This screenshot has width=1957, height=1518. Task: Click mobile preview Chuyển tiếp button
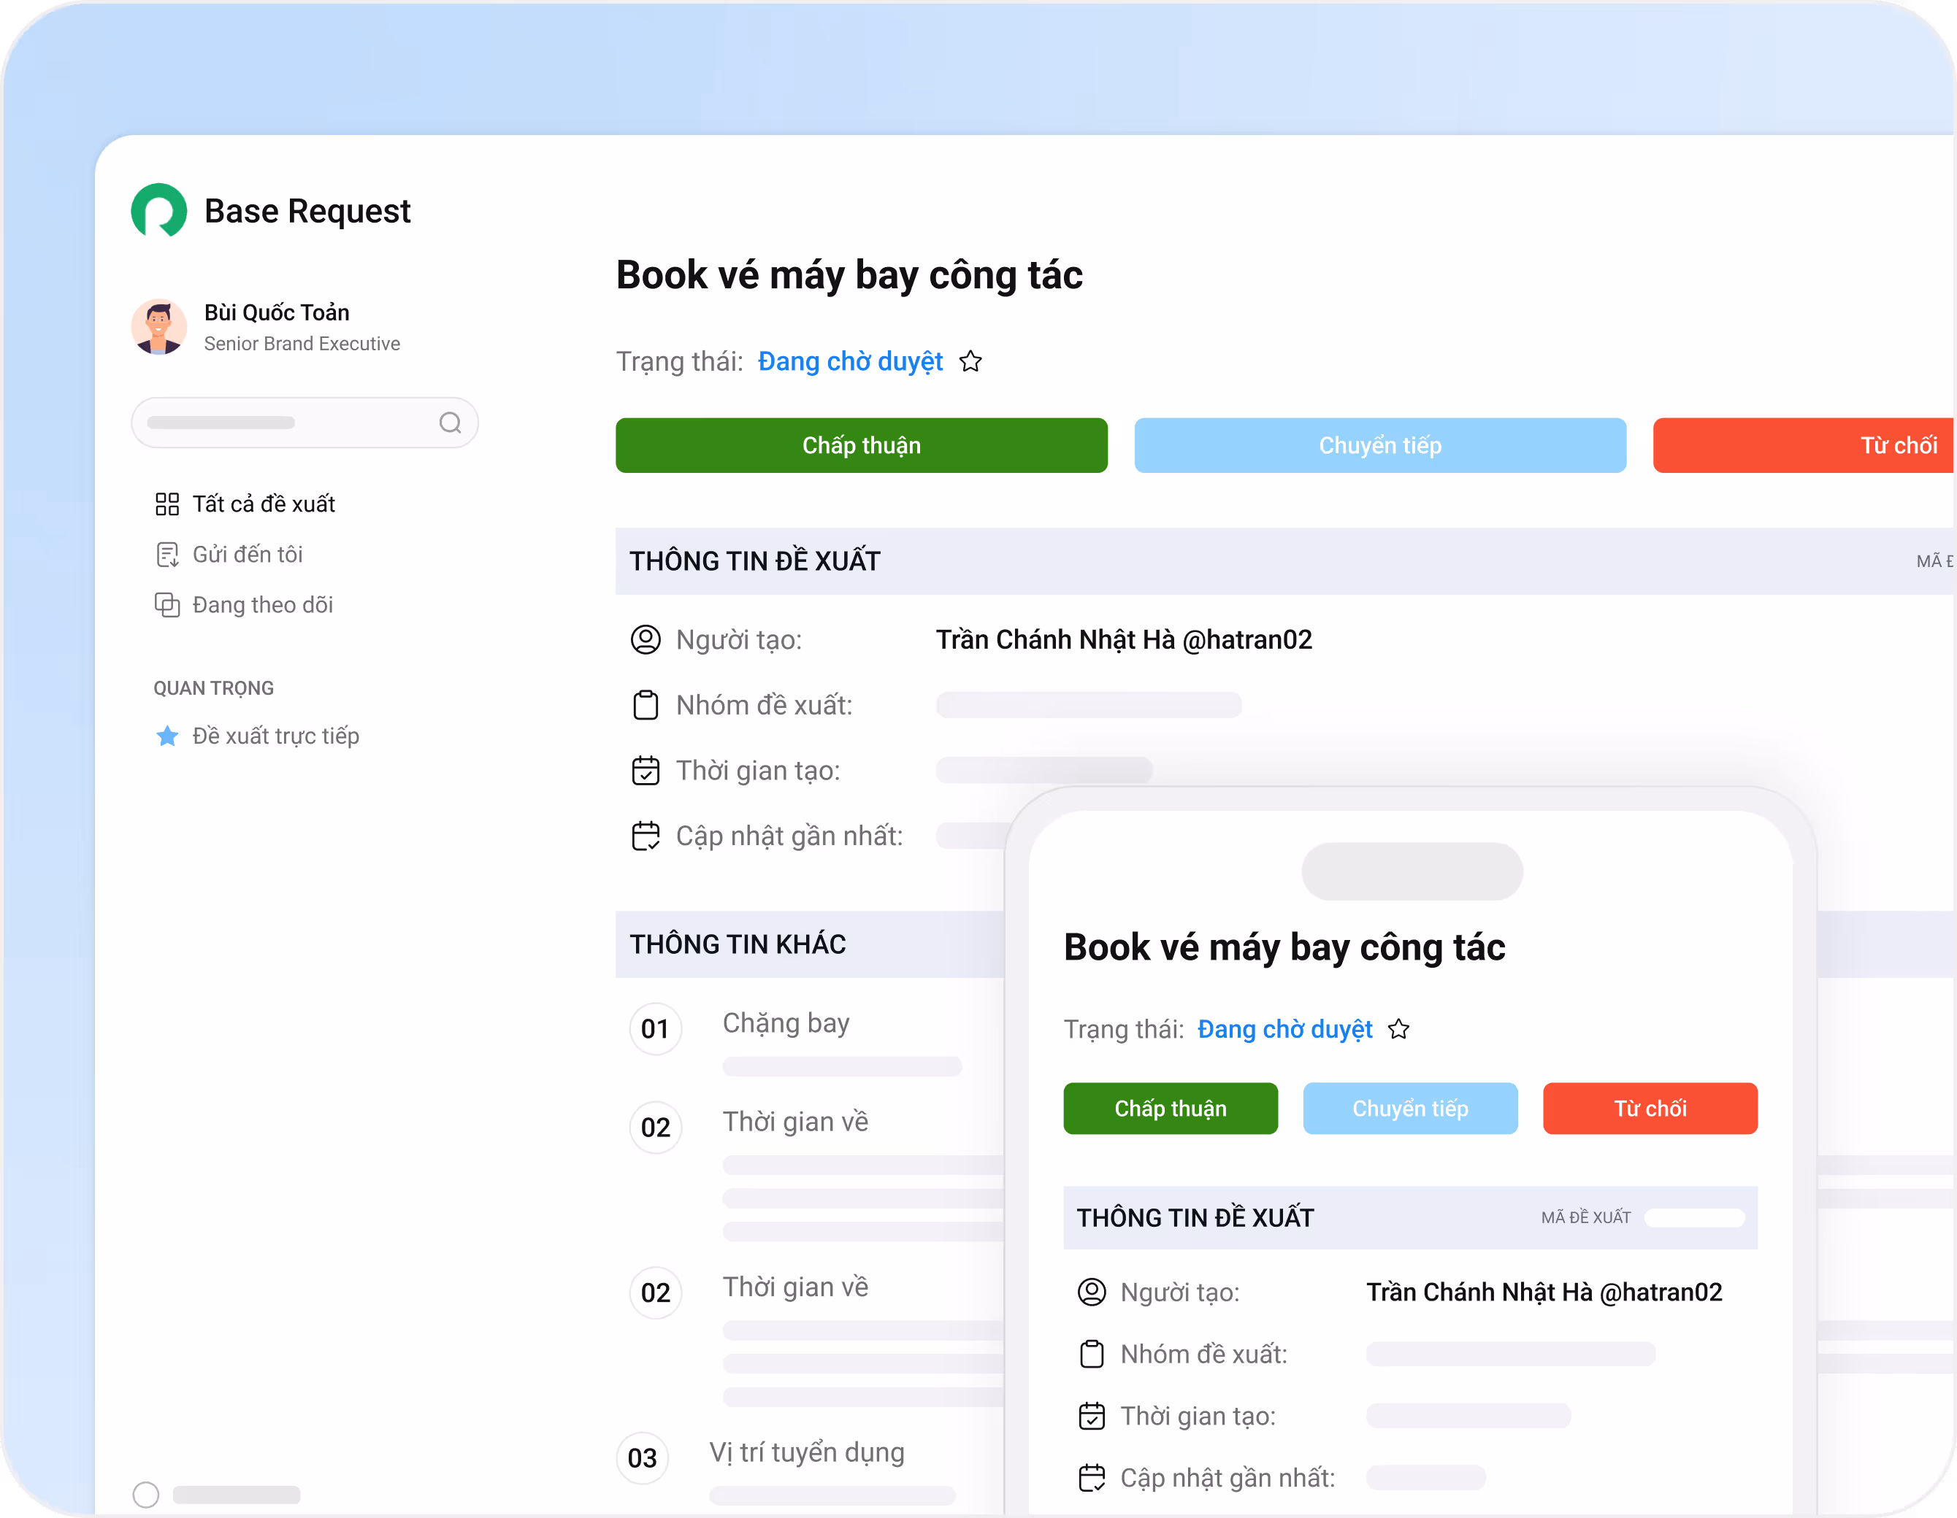point(1410,1109)
